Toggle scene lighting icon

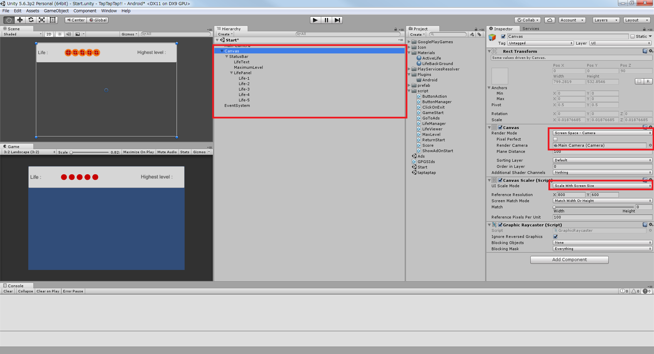click(x=60, y=34)
